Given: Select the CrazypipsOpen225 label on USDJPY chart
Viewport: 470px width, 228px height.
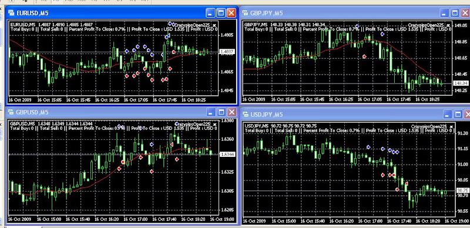Looking at the screenshot, I should click(429, 126).
